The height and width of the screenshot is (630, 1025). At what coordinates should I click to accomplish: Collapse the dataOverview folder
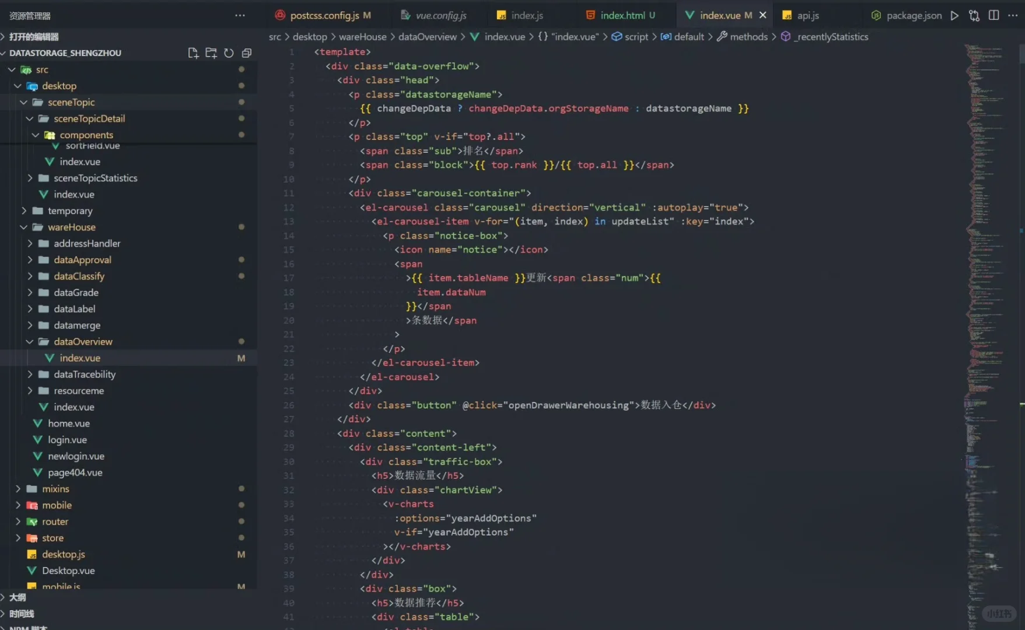tap(30, 342)
